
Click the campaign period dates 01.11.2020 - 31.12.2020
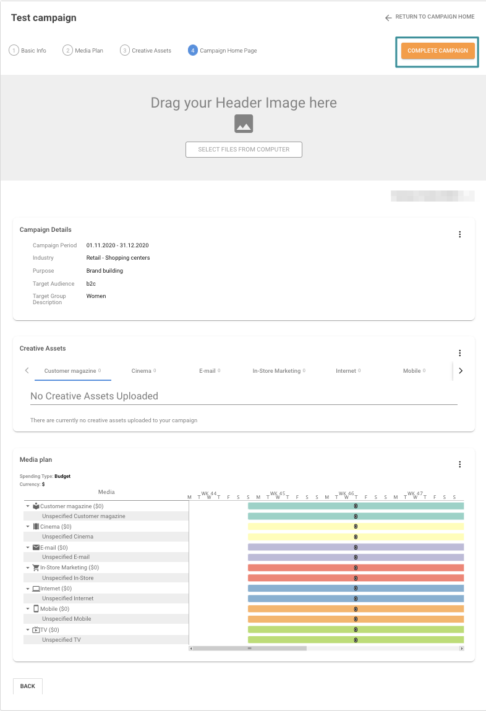click(x=117, y=245)
